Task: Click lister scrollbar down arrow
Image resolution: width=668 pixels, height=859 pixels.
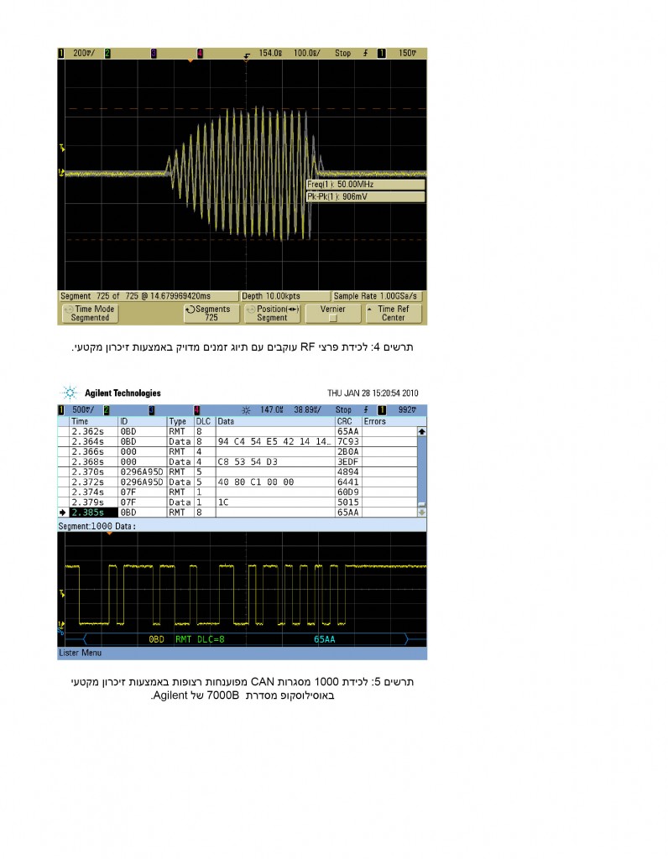Action: [422, 513]
